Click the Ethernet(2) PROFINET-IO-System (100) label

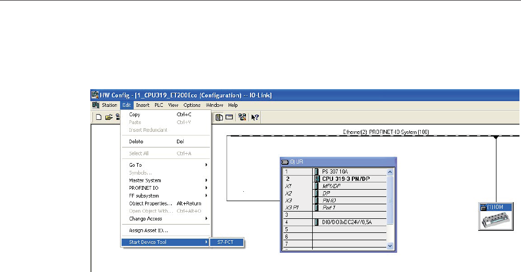click(386, 132)
